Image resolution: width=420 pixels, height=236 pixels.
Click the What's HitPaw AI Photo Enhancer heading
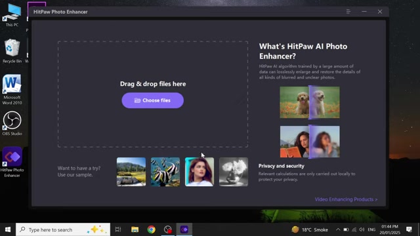coord(303,51)
